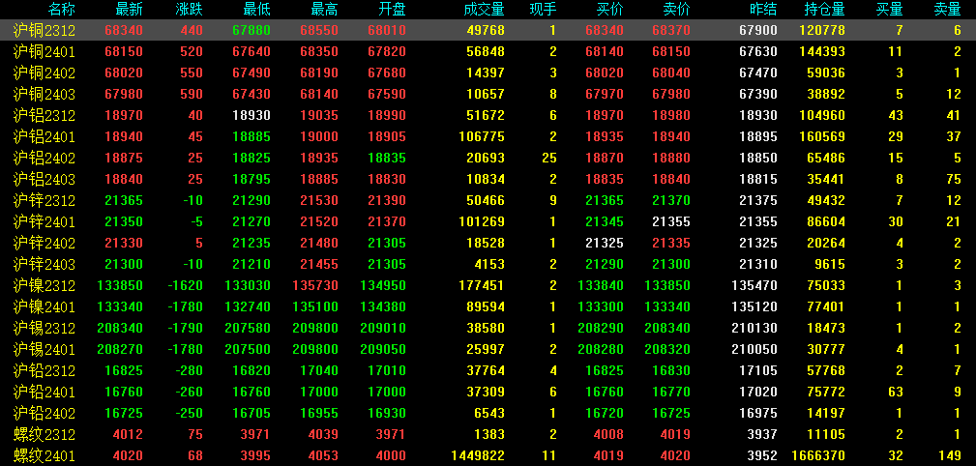
Task: Select the 沪镍2312 contract name
Action: 44,285
